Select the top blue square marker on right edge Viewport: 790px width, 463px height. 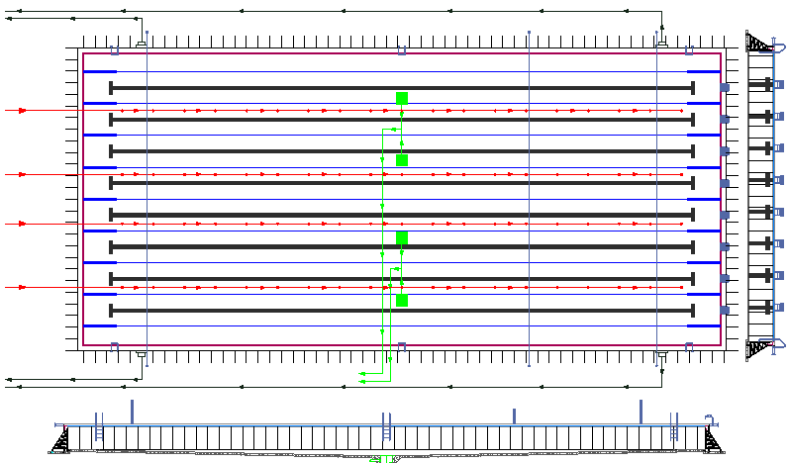[725, 87]
